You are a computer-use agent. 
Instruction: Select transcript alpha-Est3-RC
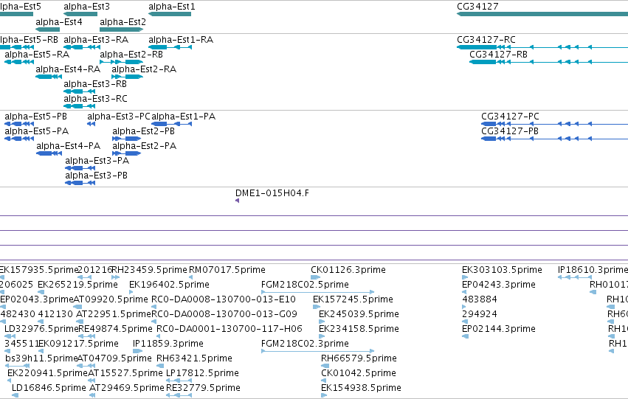pos(79,106)
